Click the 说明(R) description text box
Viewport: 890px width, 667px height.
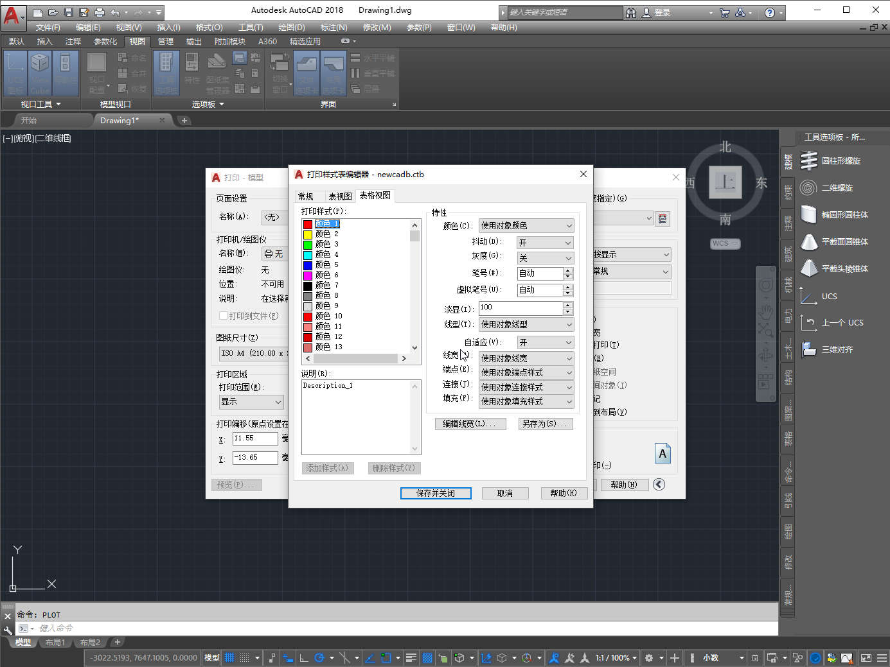[x=361, y=417]
